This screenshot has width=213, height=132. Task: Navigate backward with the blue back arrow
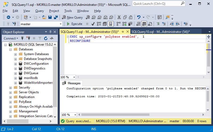pyautogui.click(x=9, y=17)
